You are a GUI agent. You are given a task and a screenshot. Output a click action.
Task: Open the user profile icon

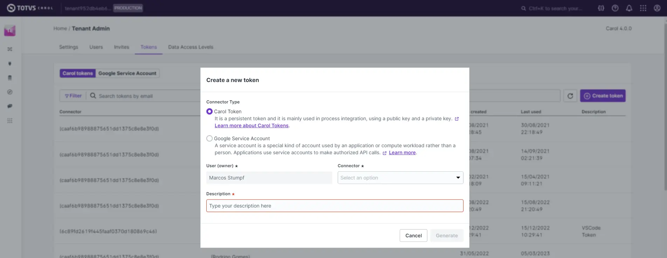[x=657, y=8]
